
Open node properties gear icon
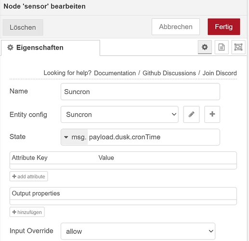tap(205, 47)
